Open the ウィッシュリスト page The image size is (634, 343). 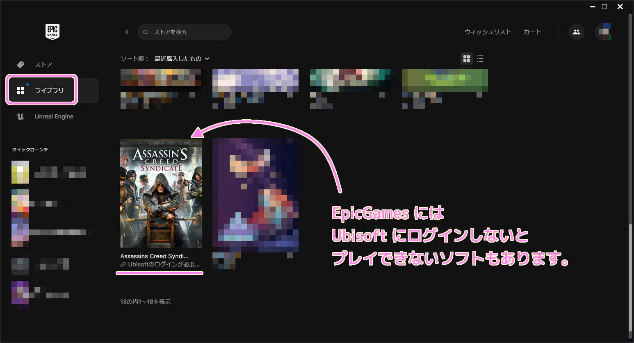(x=488, y=32)
